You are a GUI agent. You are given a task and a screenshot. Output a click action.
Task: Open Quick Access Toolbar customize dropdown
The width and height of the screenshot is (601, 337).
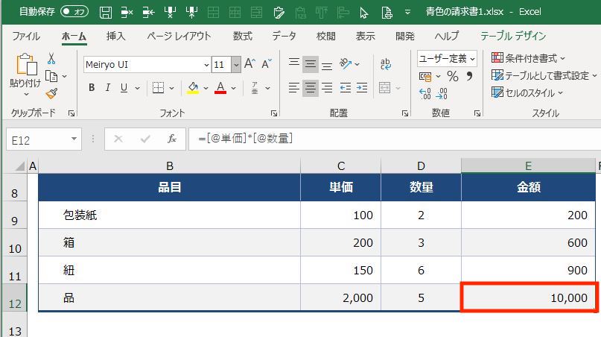407,12
